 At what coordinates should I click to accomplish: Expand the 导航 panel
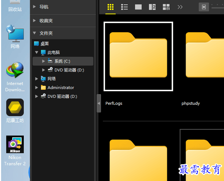click(x=34, y=7)
